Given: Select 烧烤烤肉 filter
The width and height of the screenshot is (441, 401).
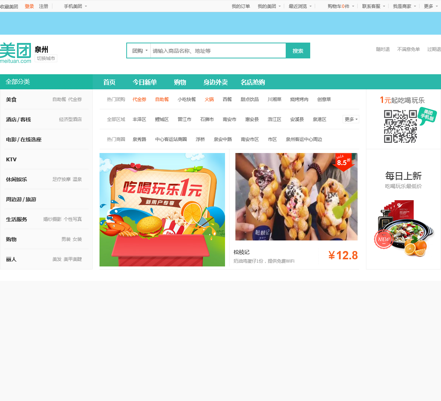Looking at the screenshot, I should [x=299, y=99].
